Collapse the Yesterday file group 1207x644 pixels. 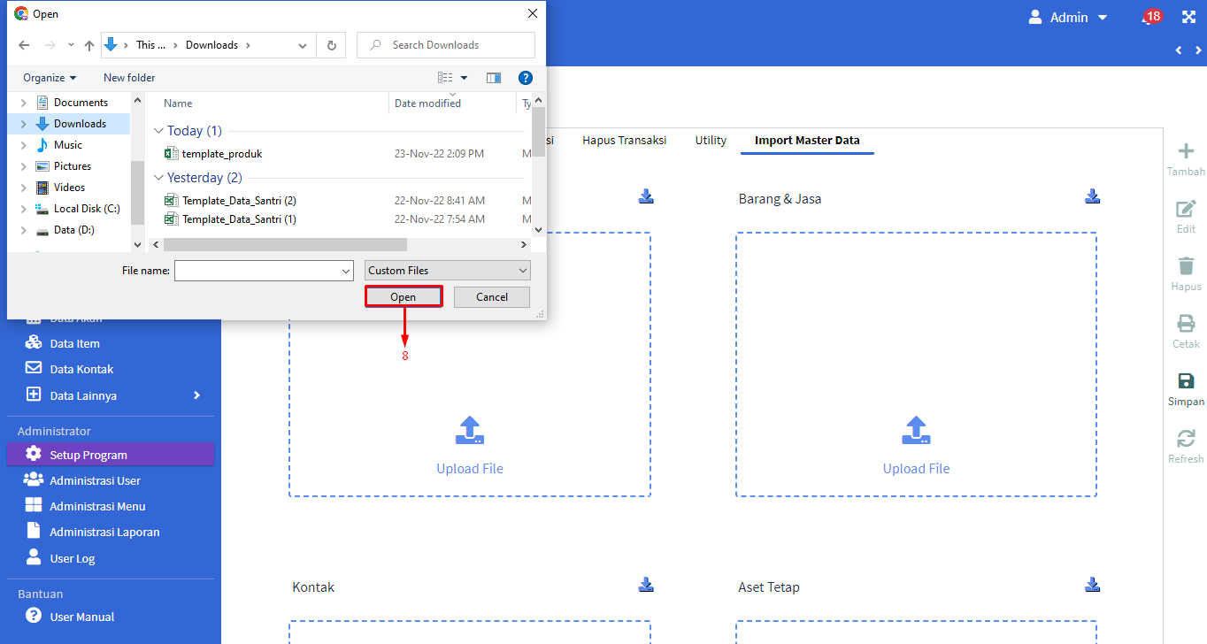(x=159, y=178)
